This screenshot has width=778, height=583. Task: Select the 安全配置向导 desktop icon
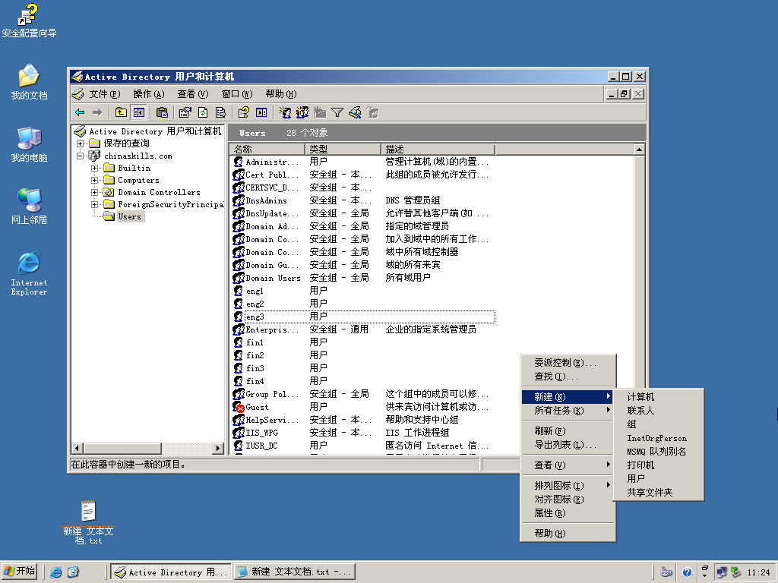point(29,20)
